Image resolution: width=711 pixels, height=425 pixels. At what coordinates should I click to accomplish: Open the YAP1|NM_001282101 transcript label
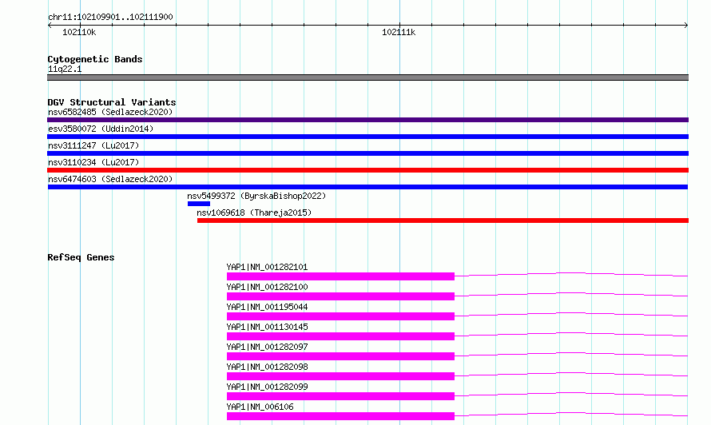[x=267, y=267]
